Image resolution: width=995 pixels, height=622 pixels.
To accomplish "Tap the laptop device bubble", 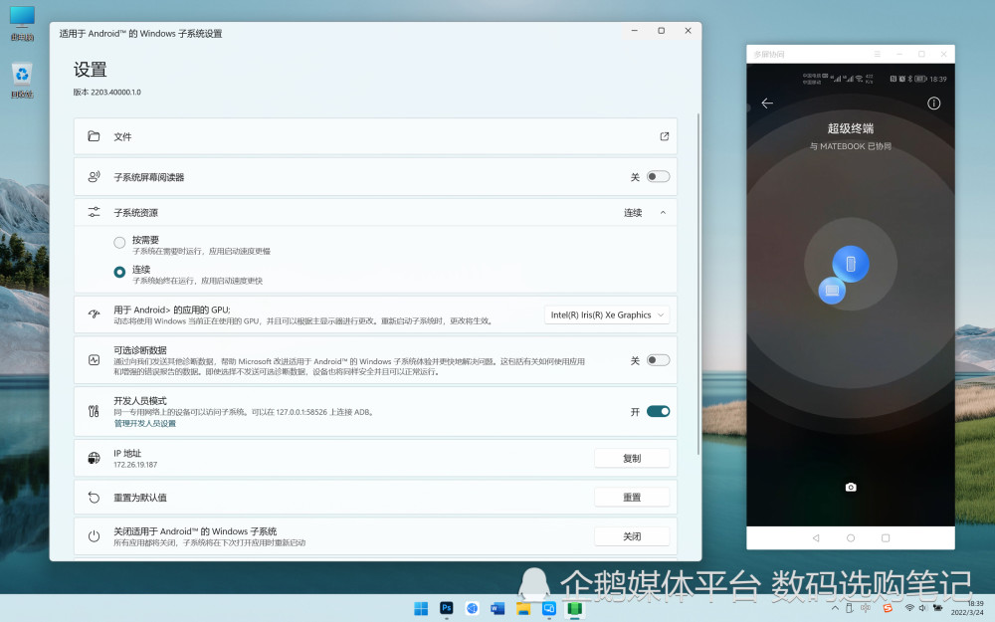I will point(833,290).
